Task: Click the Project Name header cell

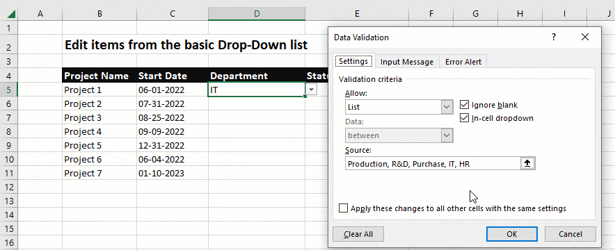Action: (x=99, y=76)
